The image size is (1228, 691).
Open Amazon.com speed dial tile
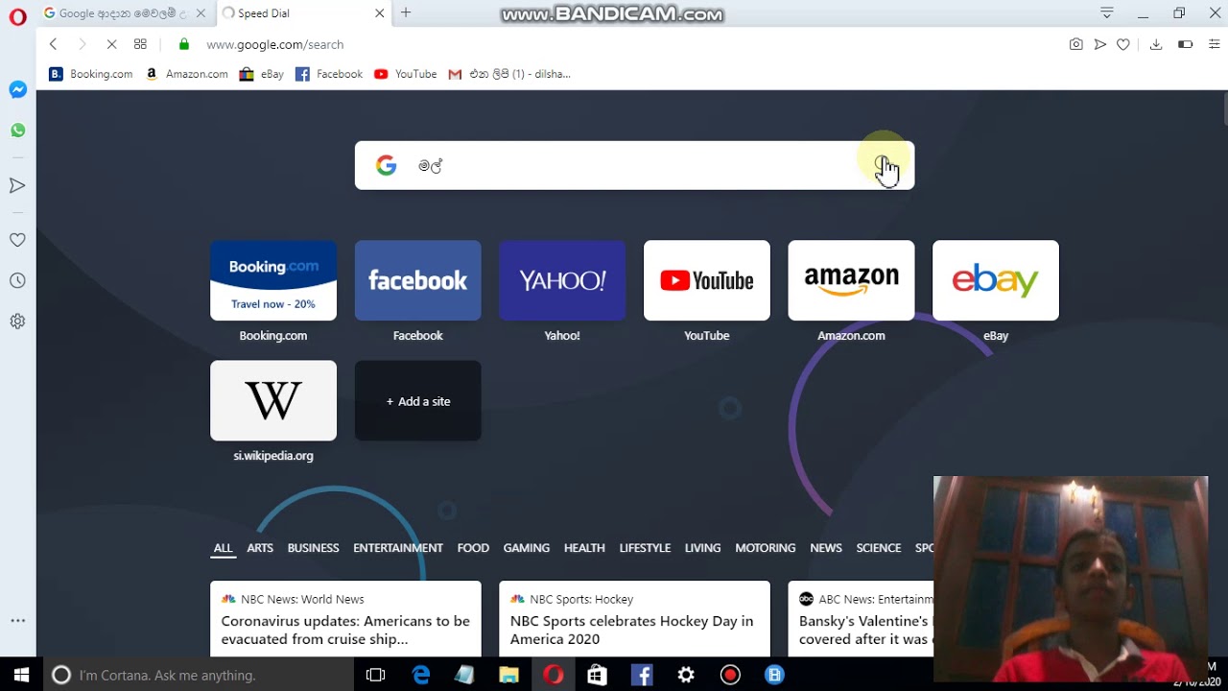click(851, 280)
